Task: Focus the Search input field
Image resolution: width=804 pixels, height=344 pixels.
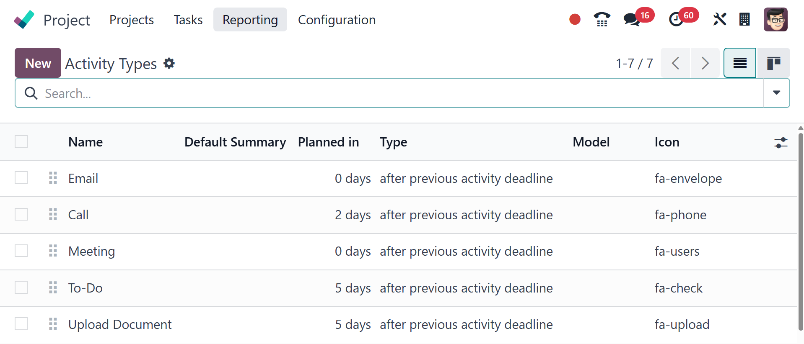Action: pos(377,93)
